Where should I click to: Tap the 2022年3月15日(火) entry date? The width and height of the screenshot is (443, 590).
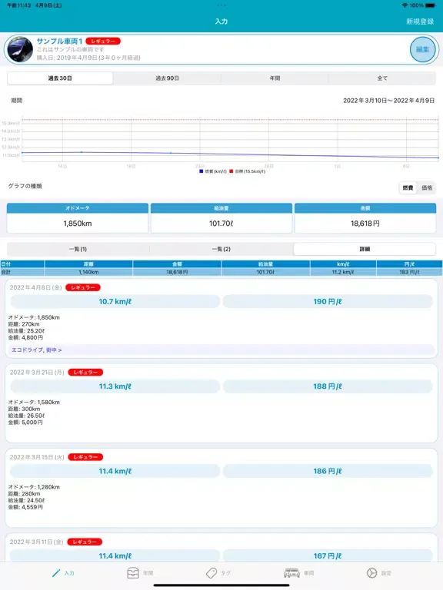[37, 457]
